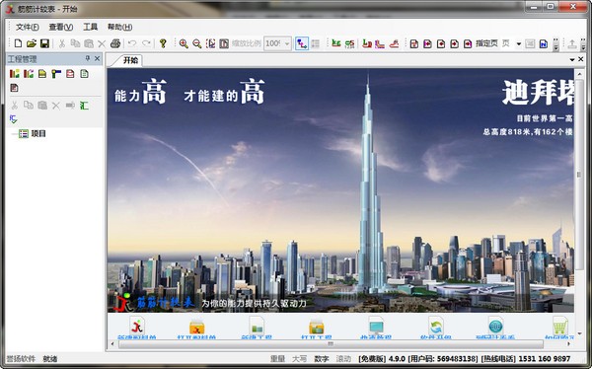Click the red and purple bent rebar icon
Screen dimensions: 592x369
point(380,43)
